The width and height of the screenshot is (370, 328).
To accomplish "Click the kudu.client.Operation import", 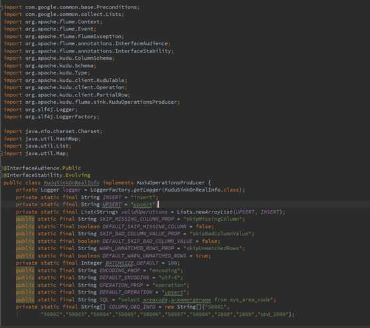I will [66, 87].
